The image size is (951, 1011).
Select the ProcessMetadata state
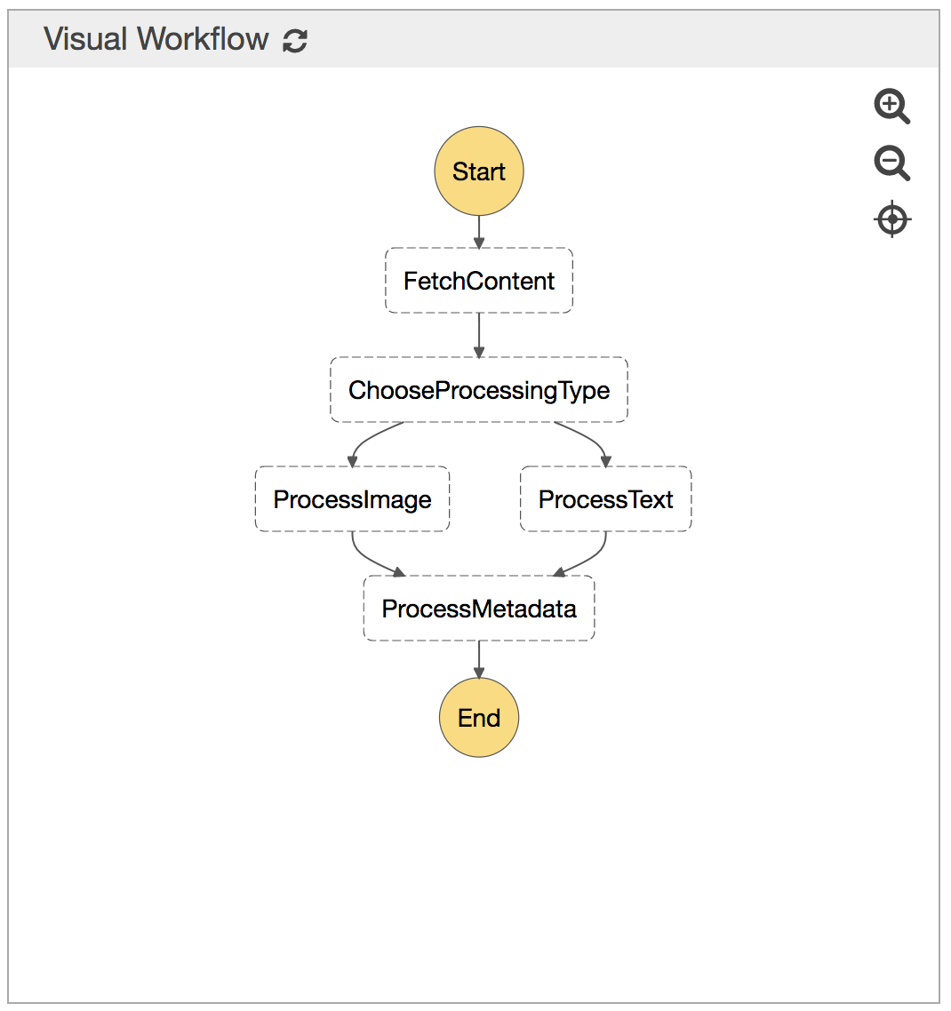point(479,609)
